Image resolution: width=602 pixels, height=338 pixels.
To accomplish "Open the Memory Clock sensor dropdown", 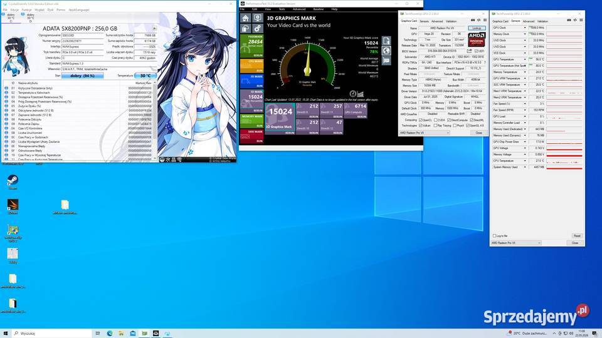I will 525,34.
